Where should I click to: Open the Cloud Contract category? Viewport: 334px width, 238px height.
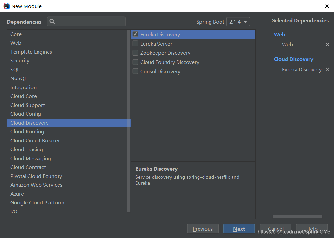point(67,167)
